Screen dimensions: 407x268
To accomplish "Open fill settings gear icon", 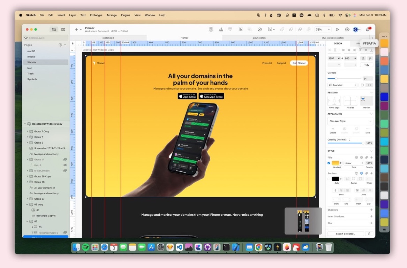I will click(x=361, y=157).
